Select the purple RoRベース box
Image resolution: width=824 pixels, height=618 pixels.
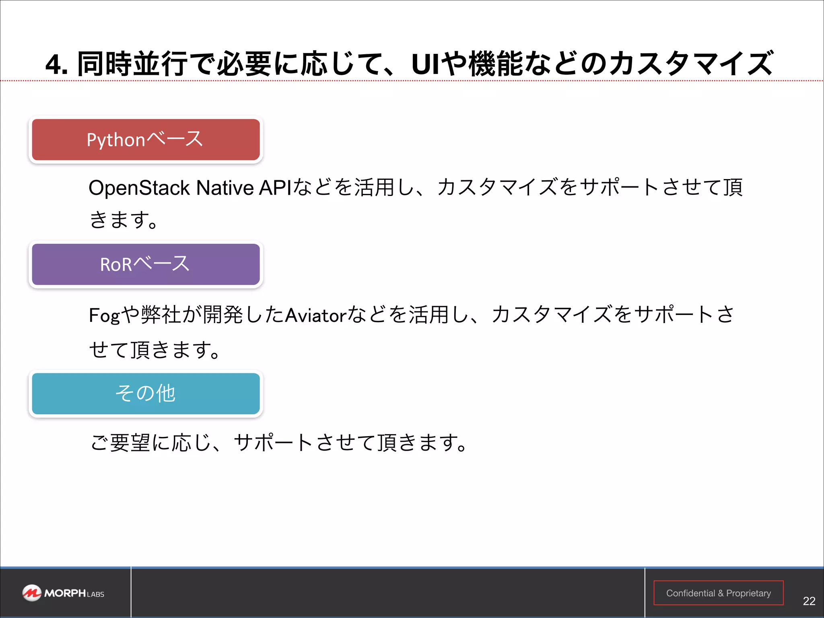(146, 264)
